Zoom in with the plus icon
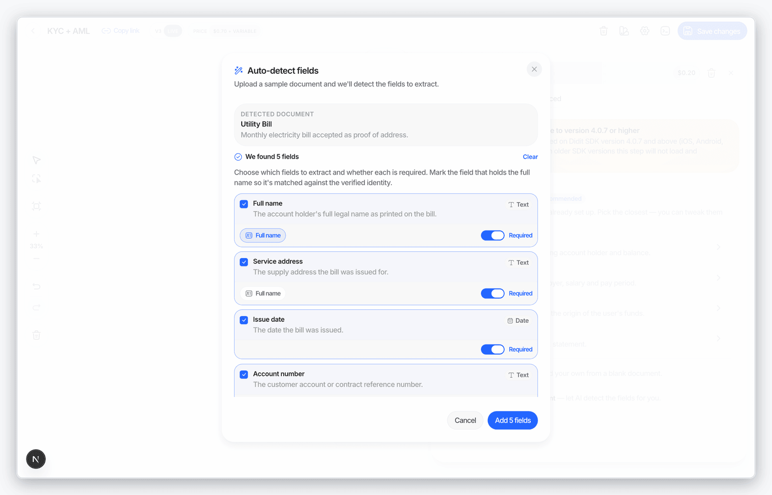This screenshot has height=495, width=772. pyautogui.click(x=36, y=234)
